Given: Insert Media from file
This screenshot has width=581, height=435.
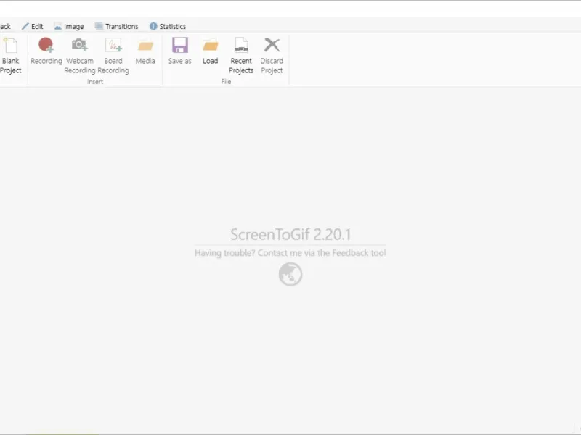Looking at the screenshot, I should click(145, 51).
